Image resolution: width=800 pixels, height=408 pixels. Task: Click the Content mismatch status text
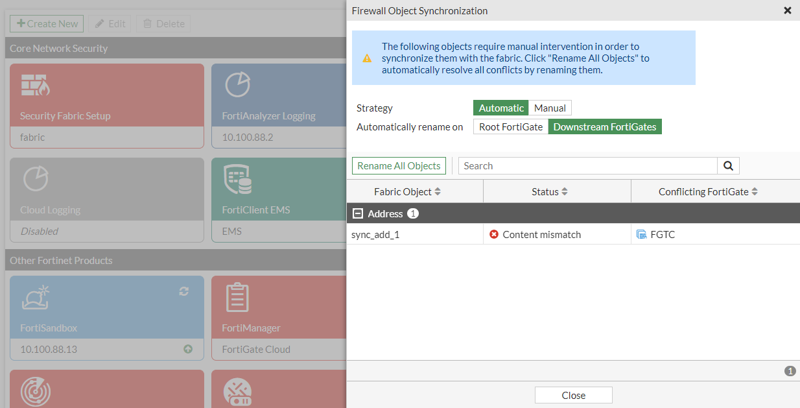(542, 235)
